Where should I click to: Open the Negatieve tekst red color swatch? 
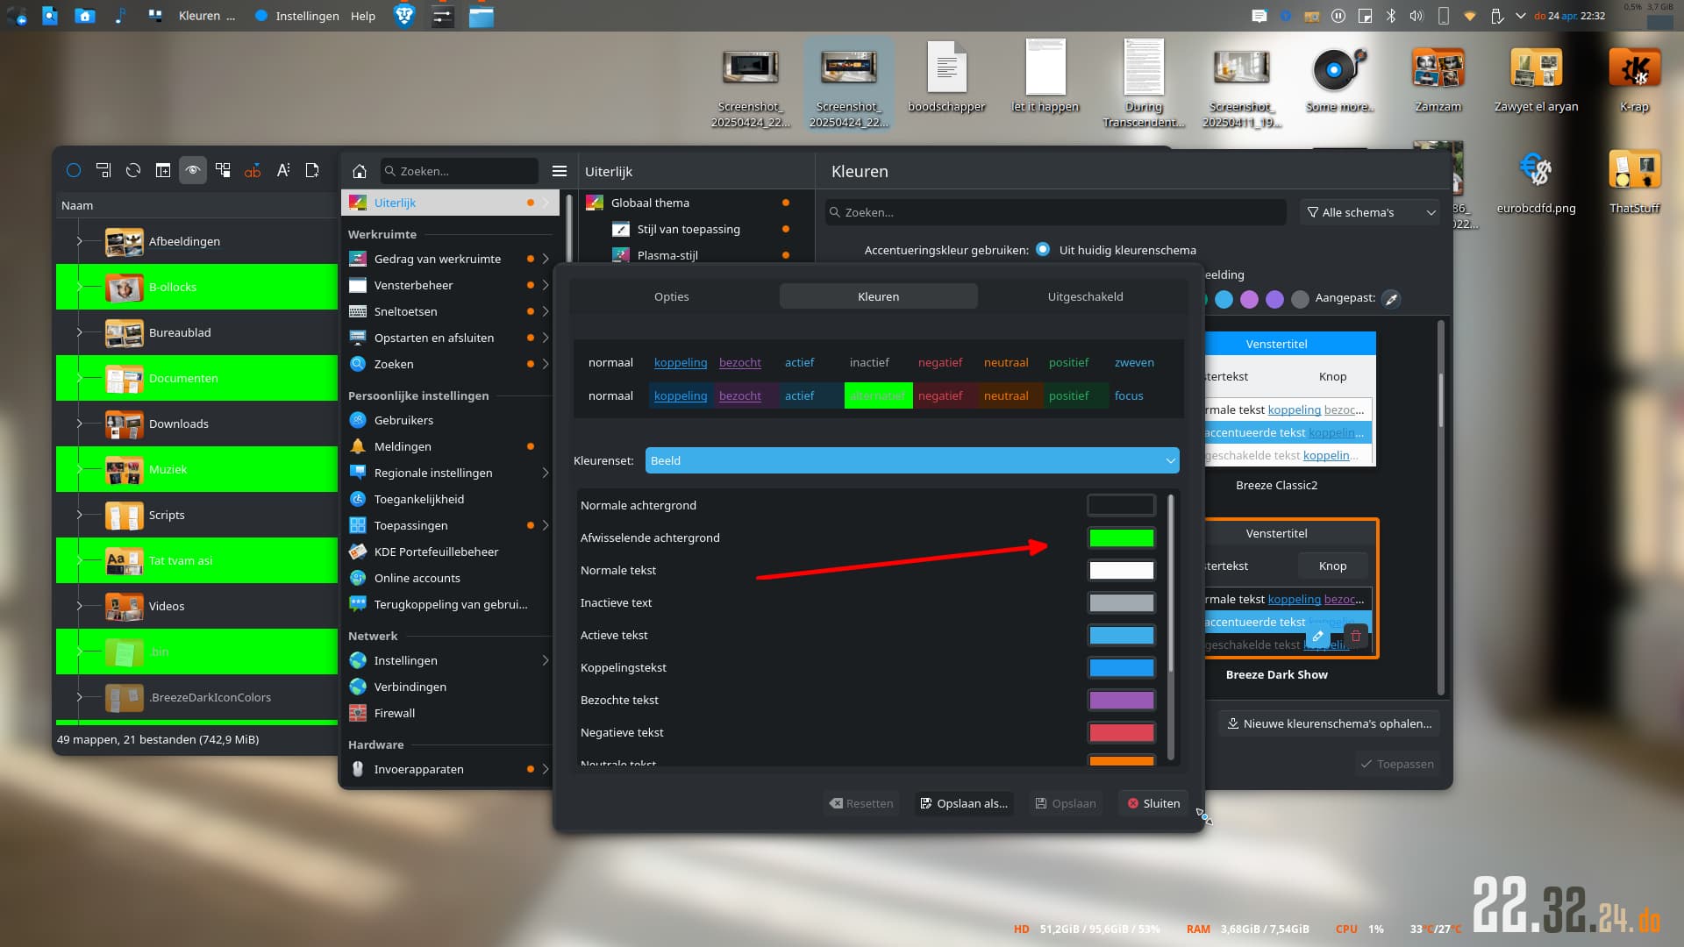(x=1121, y=733)
